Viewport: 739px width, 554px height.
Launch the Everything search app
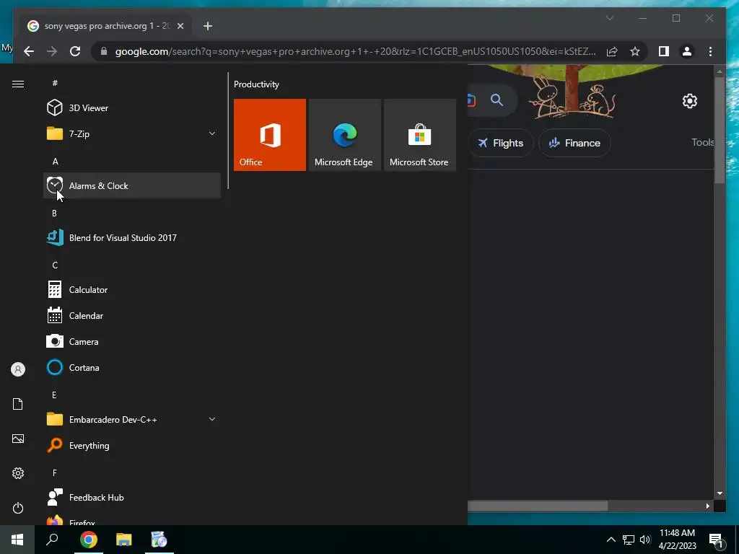132,445
